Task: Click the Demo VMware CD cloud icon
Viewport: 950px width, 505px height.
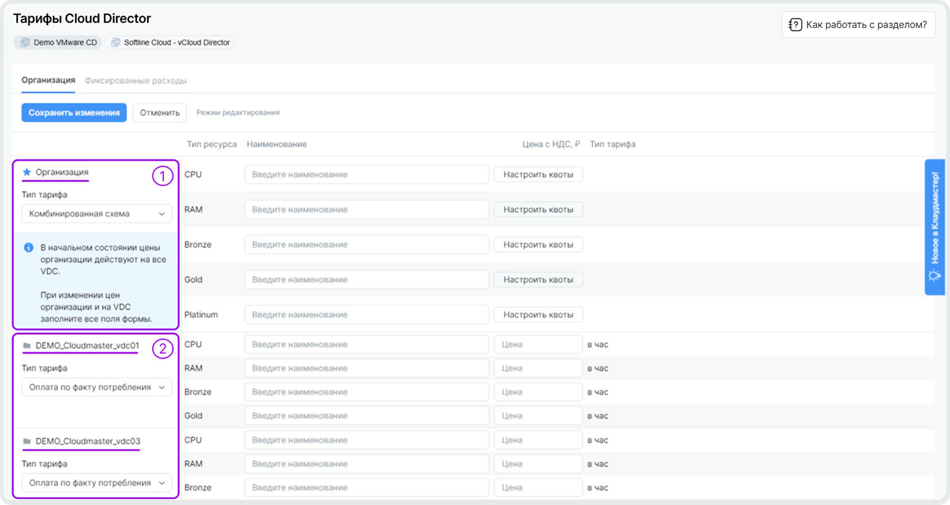Action: (x=25, y=43)
